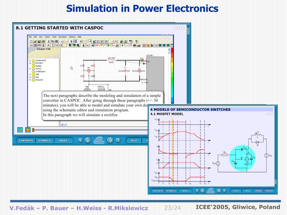Click the Pause simulation toolbar icon

point(76,41)
